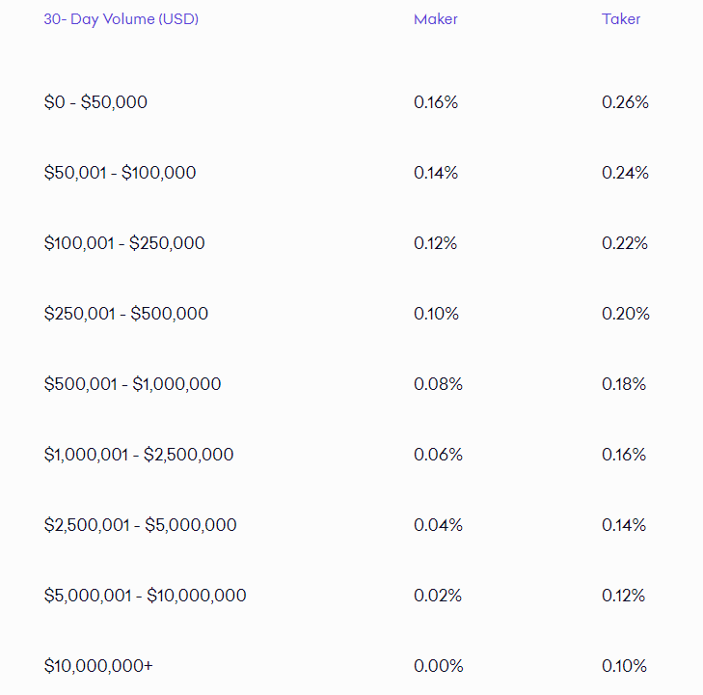Screen dimensions: 703x695
Task: Select the $2,500,001 - $5,000,000 volume tier
Action: tap(141, 525)
